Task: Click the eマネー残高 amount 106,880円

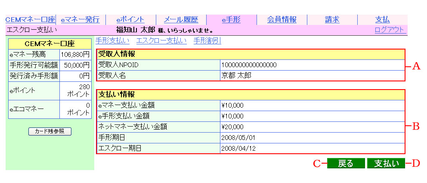Action: [x=75, y=55]
